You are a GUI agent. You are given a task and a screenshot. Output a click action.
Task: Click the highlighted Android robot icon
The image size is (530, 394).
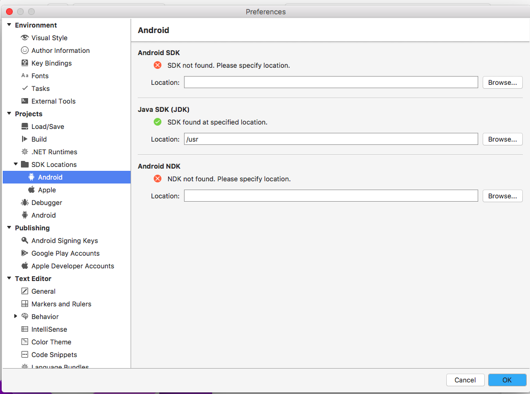31,177
